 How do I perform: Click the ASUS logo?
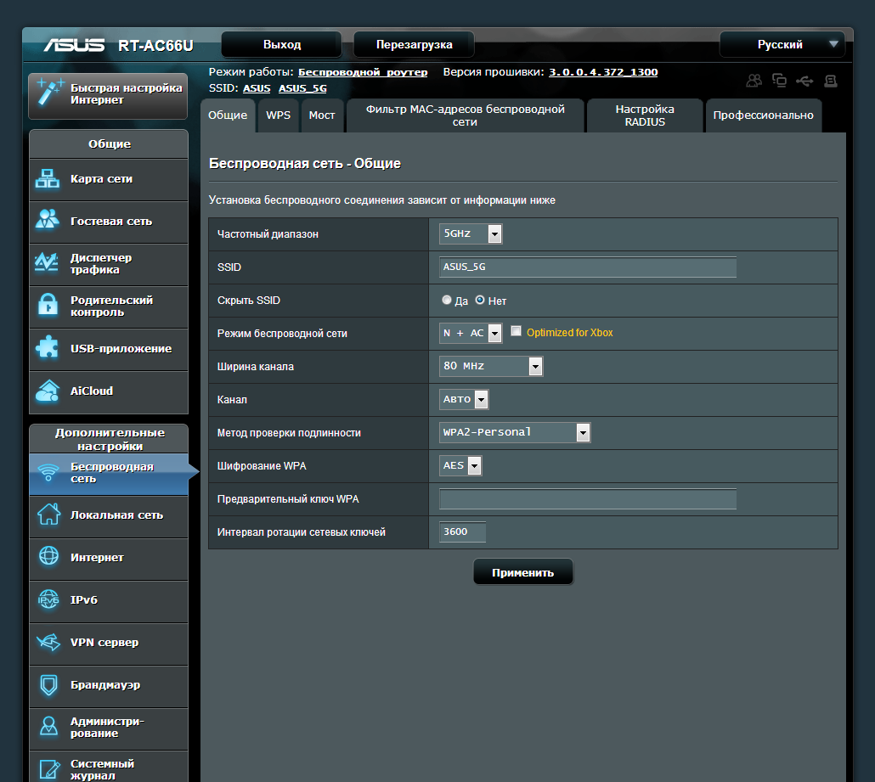[x=74, y=45]
